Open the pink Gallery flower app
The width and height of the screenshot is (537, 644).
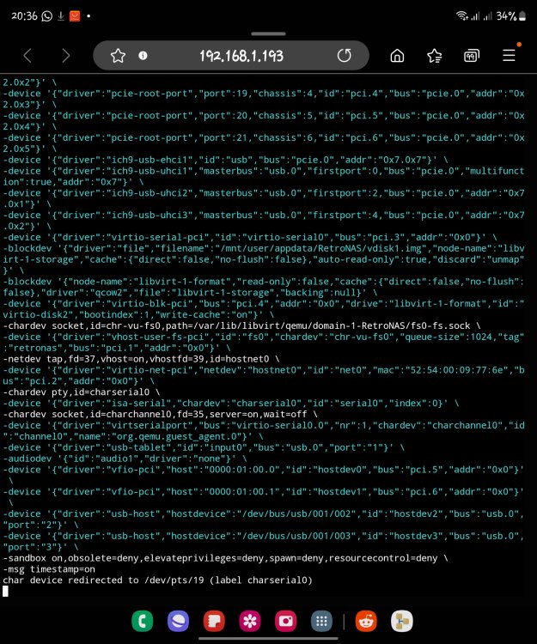click(x=250, y=621)
